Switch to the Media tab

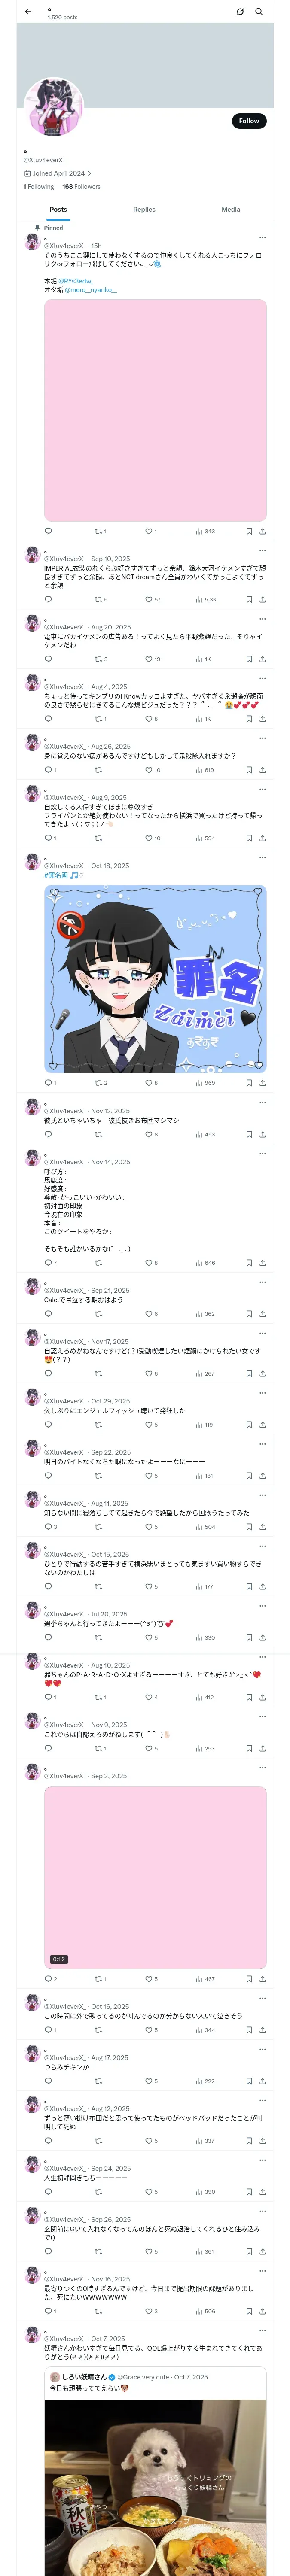coord(231,210)
